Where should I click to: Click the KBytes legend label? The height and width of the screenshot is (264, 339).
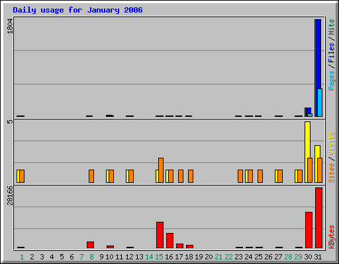pyautogui.click(x=332, y=237)
